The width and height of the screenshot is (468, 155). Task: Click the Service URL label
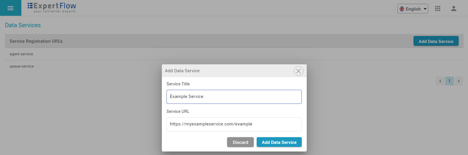[178, 111]
